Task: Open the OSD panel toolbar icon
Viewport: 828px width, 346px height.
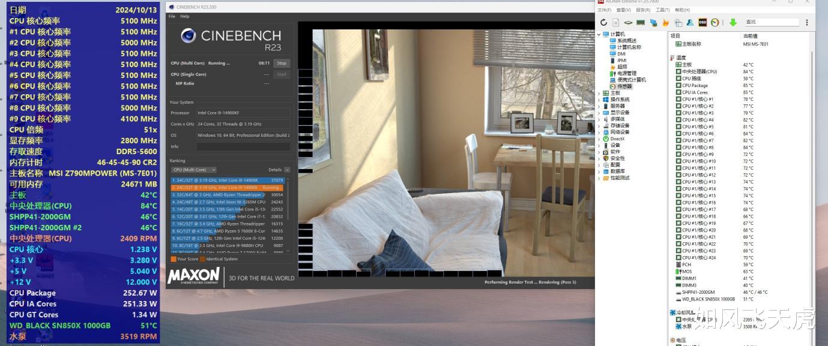Action: pos(703,22)
